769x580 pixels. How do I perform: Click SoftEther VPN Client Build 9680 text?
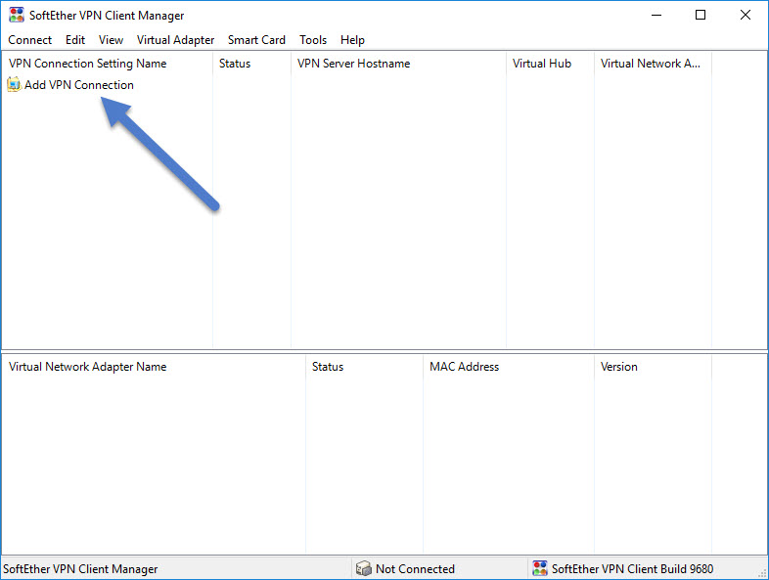633,568
